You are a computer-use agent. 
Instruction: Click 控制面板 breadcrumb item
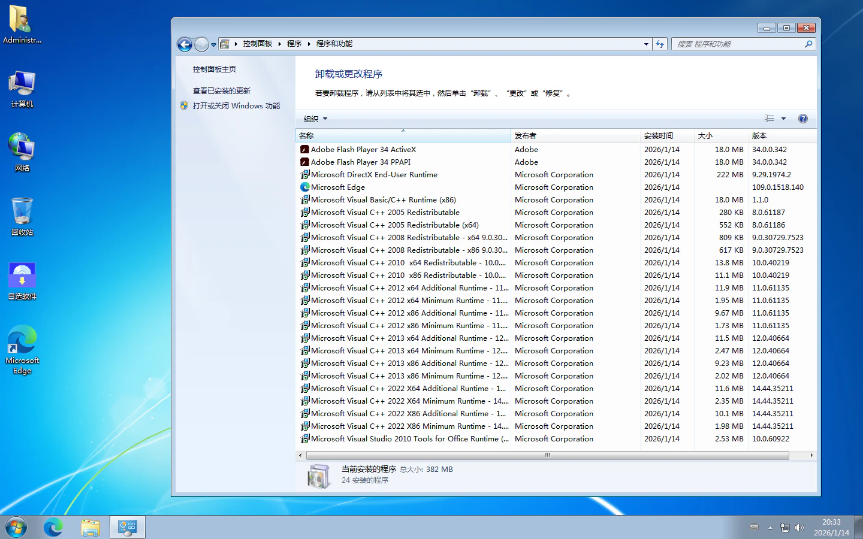pos(257,44)
